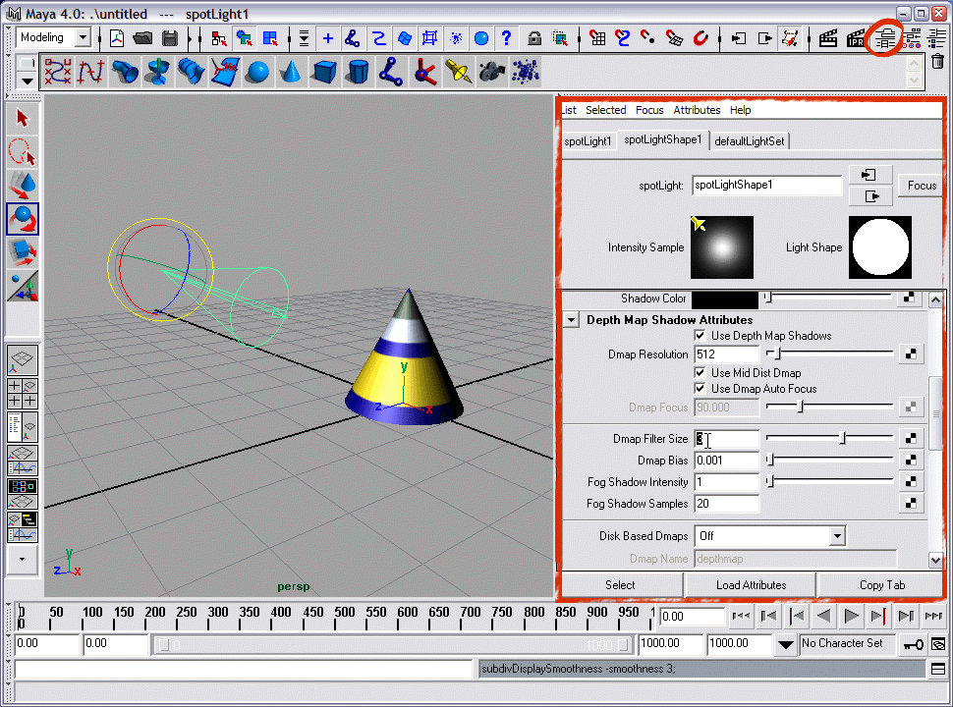Click the trash can shelf icon
The image size is (953, 707).
coord(937,62)
